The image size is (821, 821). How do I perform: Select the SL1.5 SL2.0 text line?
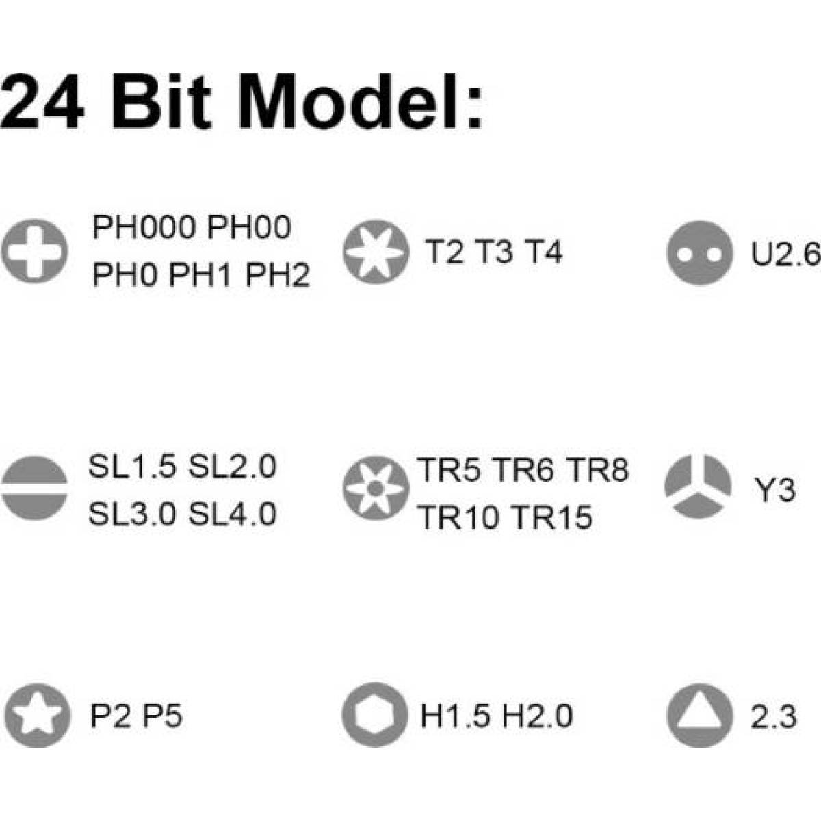(182, 467)
